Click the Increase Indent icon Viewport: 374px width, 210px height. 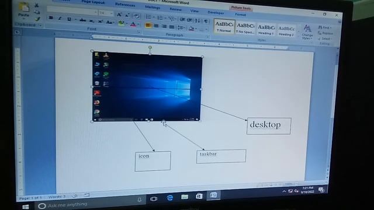coord(189,20)
